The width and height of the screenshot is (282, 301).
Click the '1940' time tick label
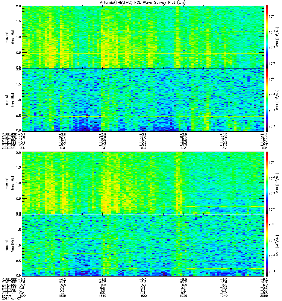click(x=223, y=296)
